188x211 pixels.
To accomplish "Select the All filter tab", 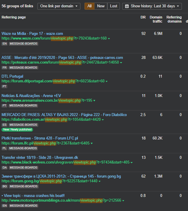I will pos(89,6).
